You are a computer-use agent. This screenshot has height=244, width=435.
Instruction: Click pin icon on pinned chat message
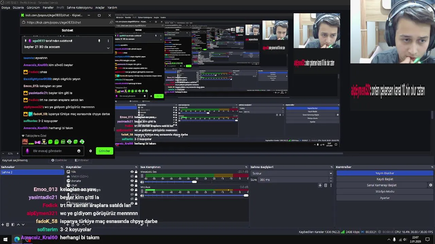pyautogui.click(x=99, y=41)
